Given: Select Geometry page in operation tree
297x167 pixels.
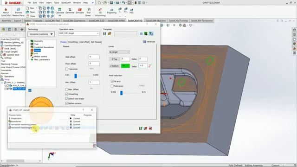Looking at the screenshot, I should tap(39, 41).
